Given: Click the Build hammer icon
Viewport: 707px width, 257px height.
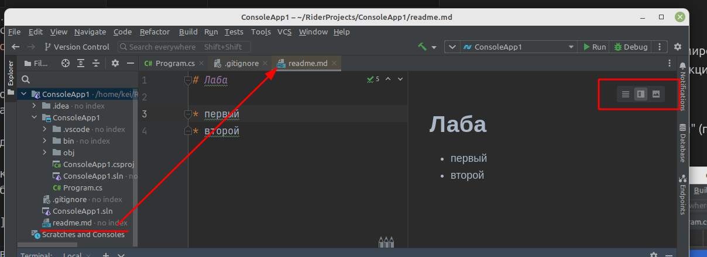Looking at the screenshot, I should 423,47.
